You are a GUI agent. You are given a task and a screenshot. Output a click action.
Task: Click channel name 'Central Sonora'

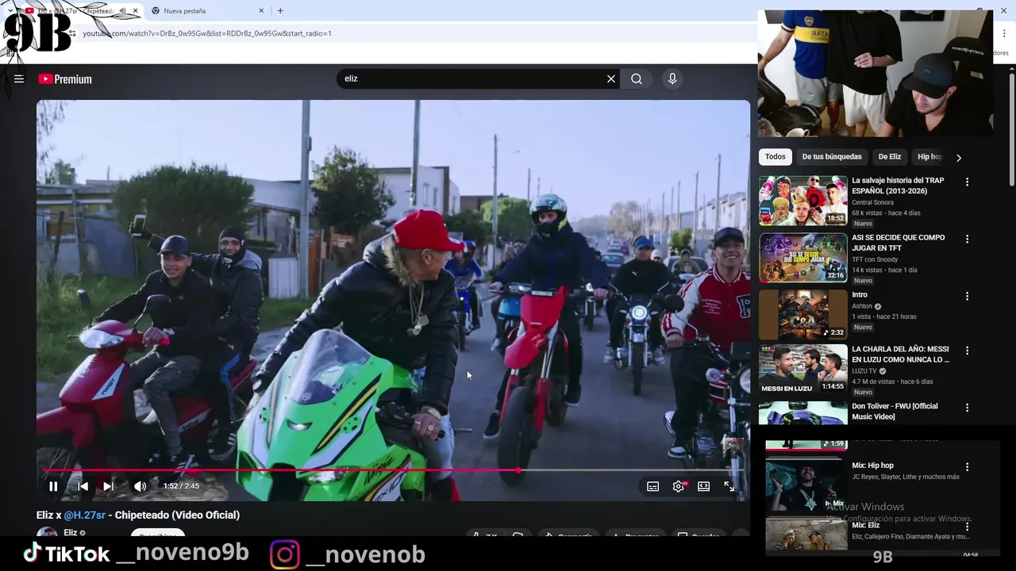(872, 202)
